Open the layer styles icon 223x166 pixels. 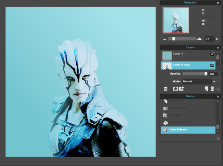pyautogui.click(x=182, y=89)
